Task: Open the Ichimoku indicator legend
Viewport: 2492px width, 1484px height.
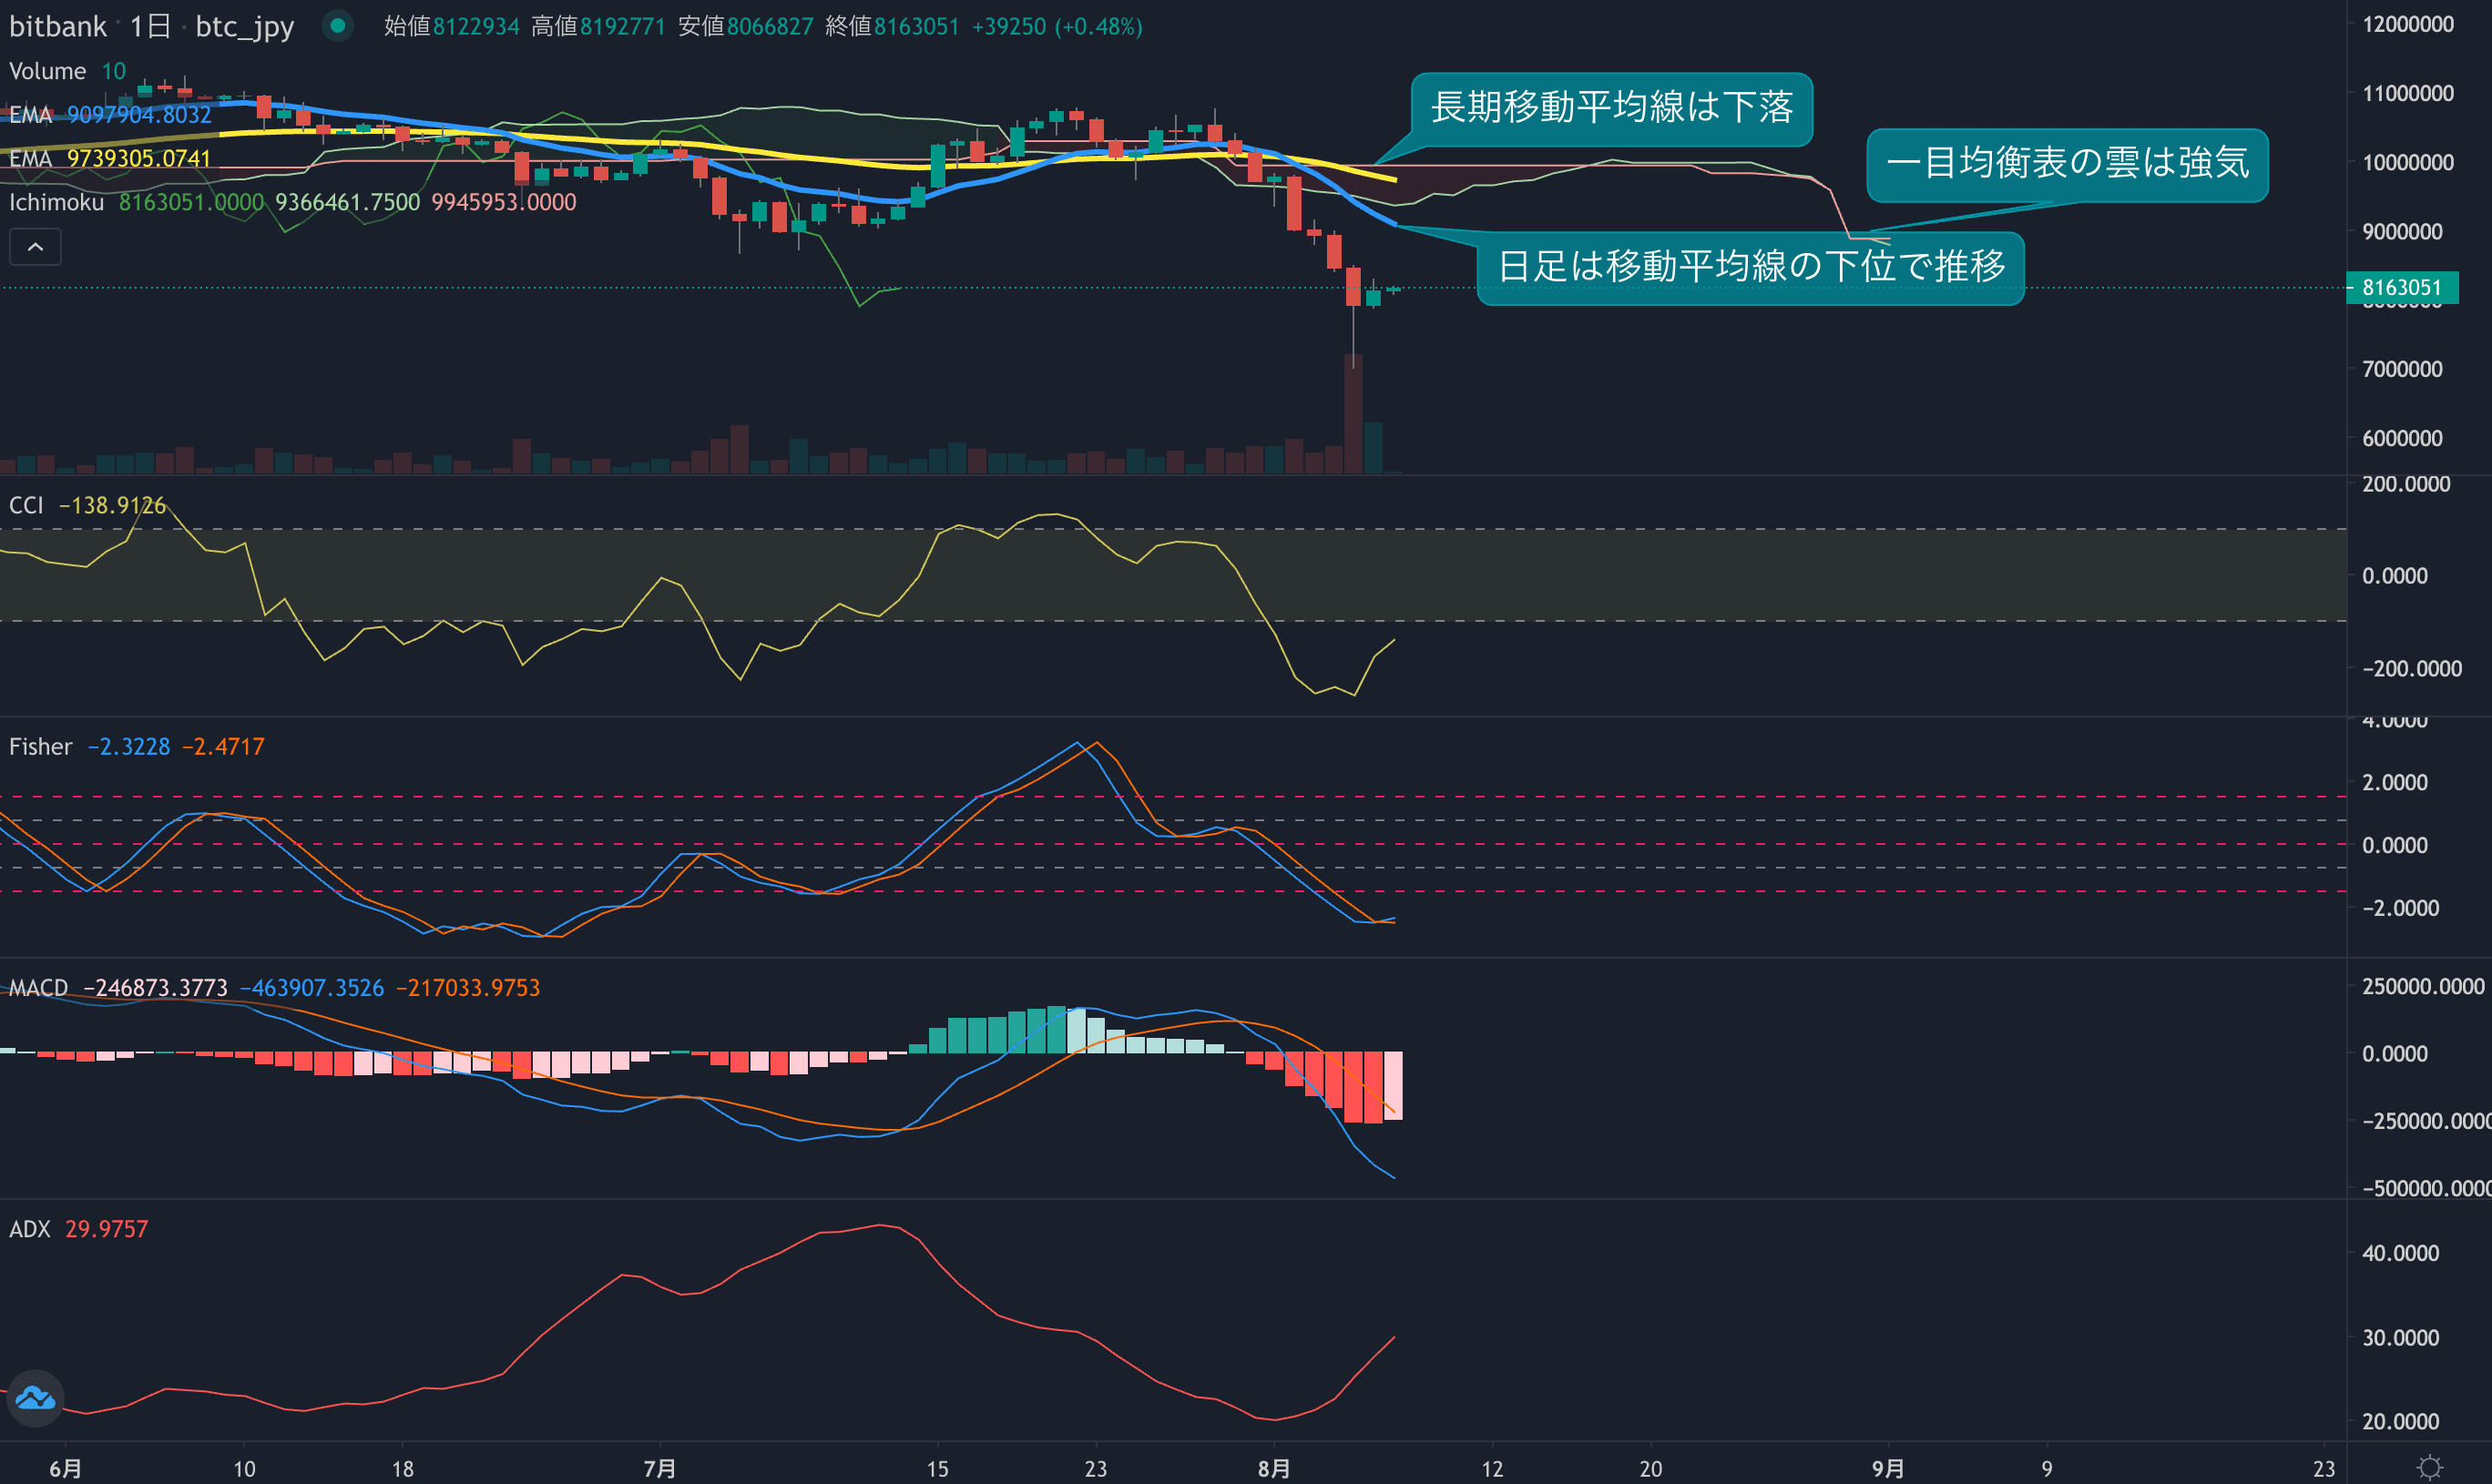Action: click(x=57, y=202)
